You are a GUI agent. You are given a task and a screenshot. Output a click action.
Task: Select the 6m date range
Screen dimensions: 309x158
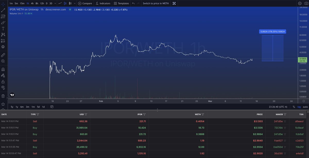coord(22,107)
